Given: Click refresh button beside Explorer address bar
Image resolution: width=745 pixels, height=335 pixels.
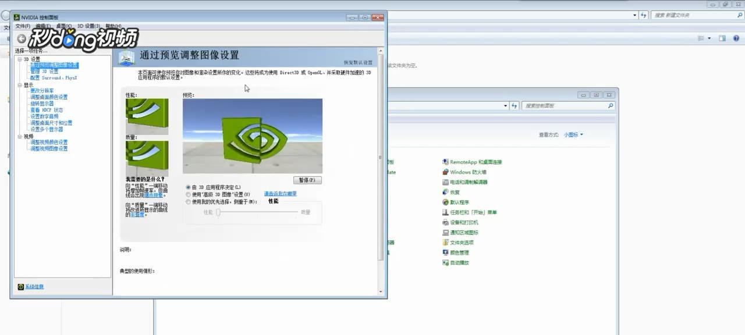Looking at the screenshot, I should pos(644,15).
